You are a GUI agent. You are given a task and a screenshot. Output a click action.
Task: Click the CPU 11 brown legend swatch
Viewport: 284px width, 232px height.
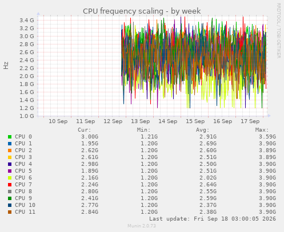click(x=10, y=212)
